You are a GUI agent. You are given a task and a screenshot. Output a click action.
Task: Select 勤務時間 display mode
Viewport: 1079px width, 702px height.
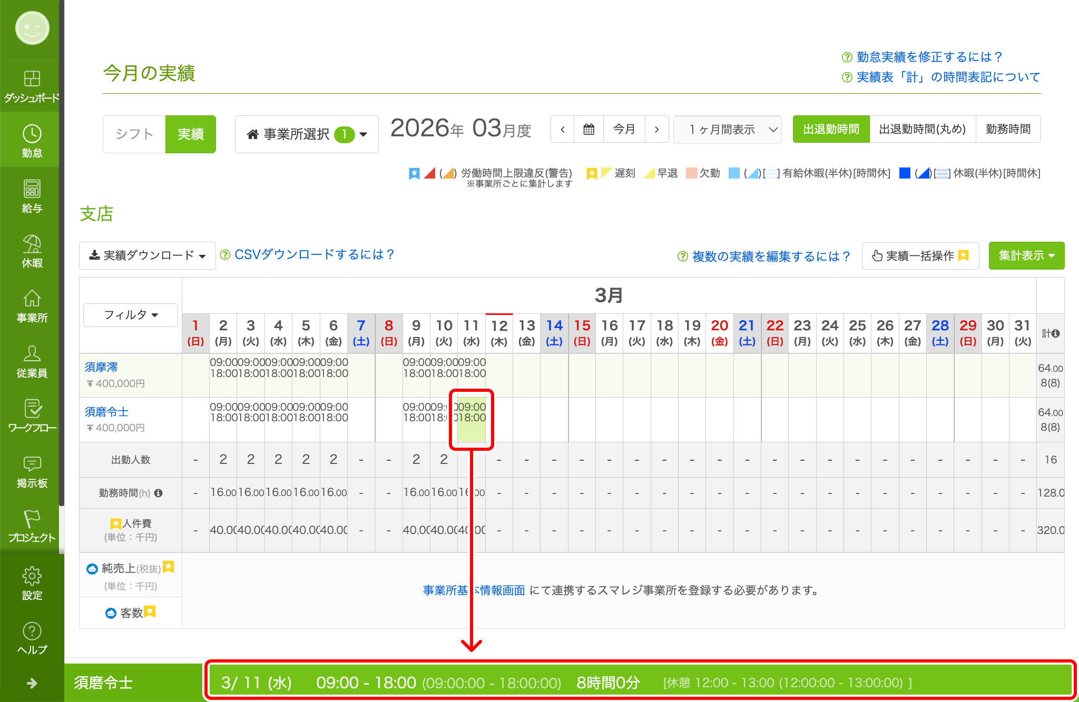pos(1008,129)
